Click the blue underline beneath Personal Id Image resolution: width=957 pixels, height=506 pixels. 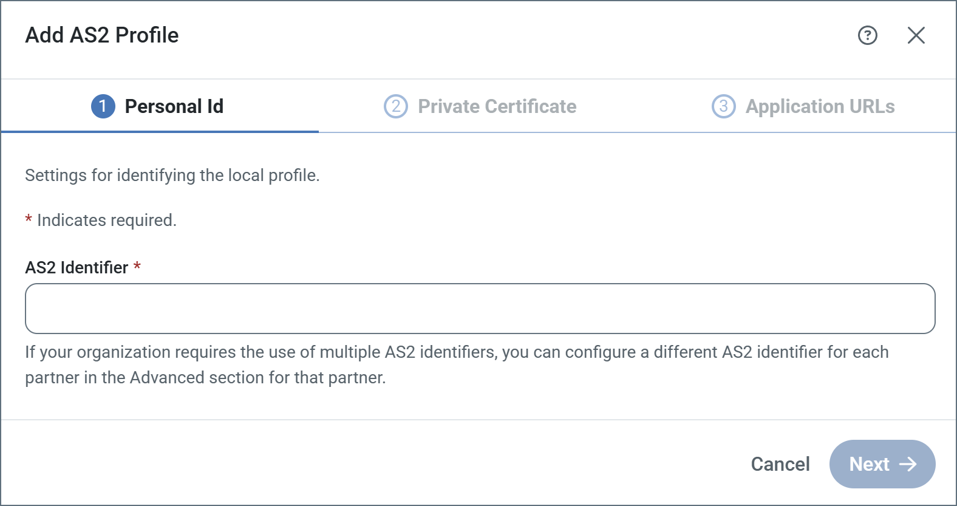pos(160,131)
